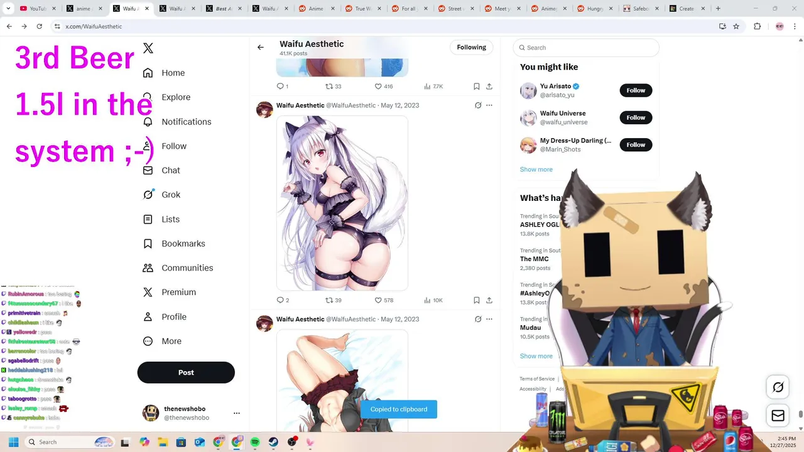Open the floating Grok button
The width and height of the screenshot is (804, 452).
tap(778, 387)
